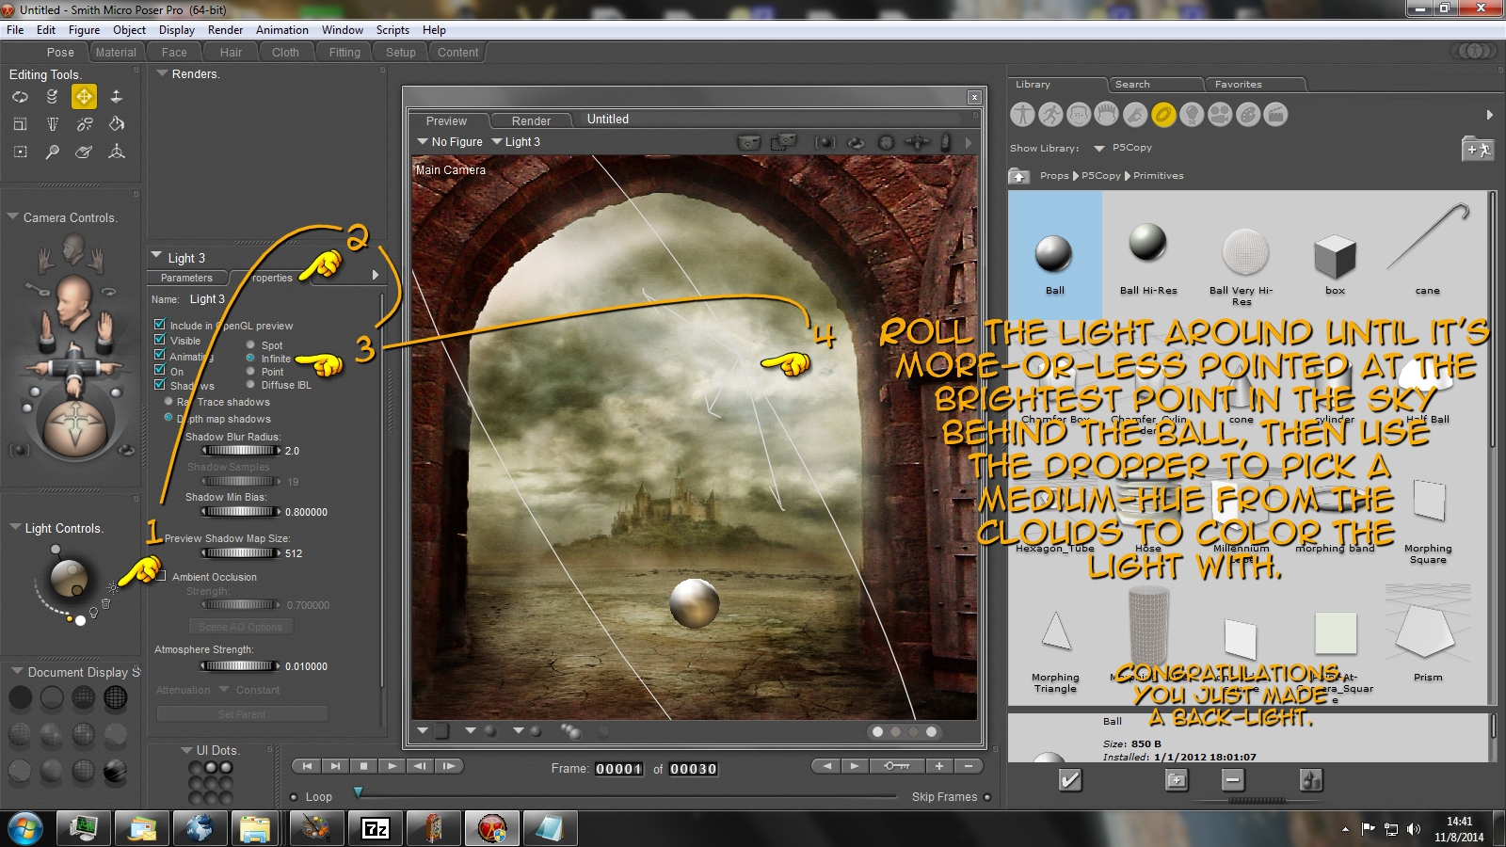
Task: Open the Lights library category
Action: (x=1192, y=115)
